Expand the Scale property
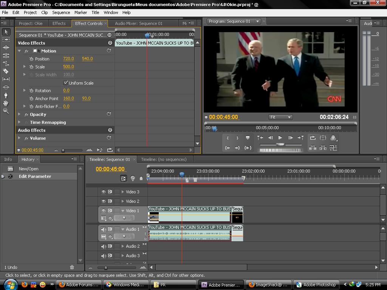 click(x=25, y=66)
